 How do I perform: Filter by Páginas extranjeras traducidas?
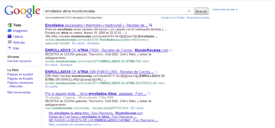[20, 85]
